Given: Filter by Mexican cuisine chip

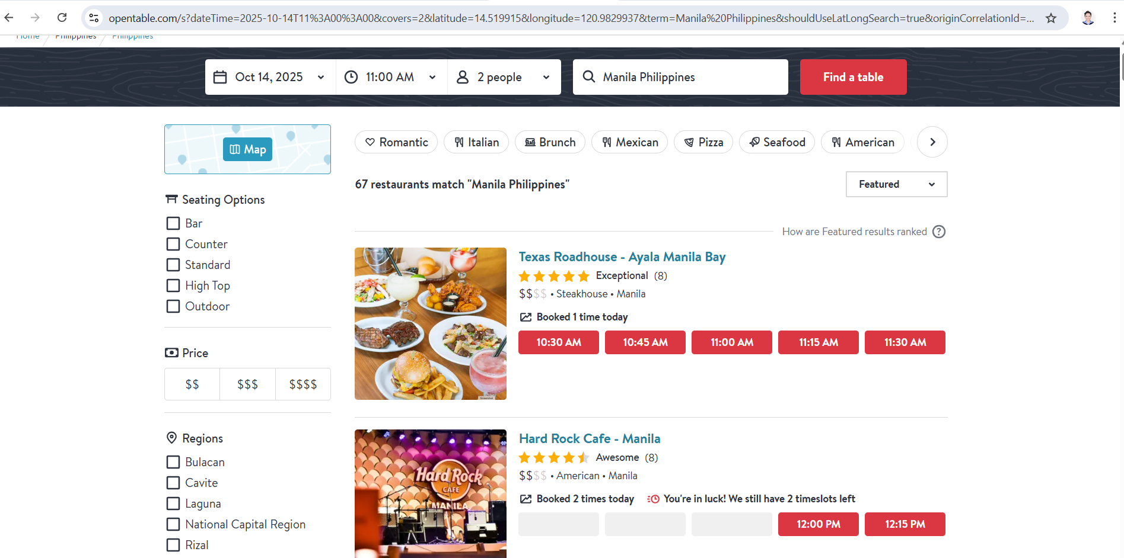Looking at the screenshot, I should pyautogui.click(x=629, y=142).
